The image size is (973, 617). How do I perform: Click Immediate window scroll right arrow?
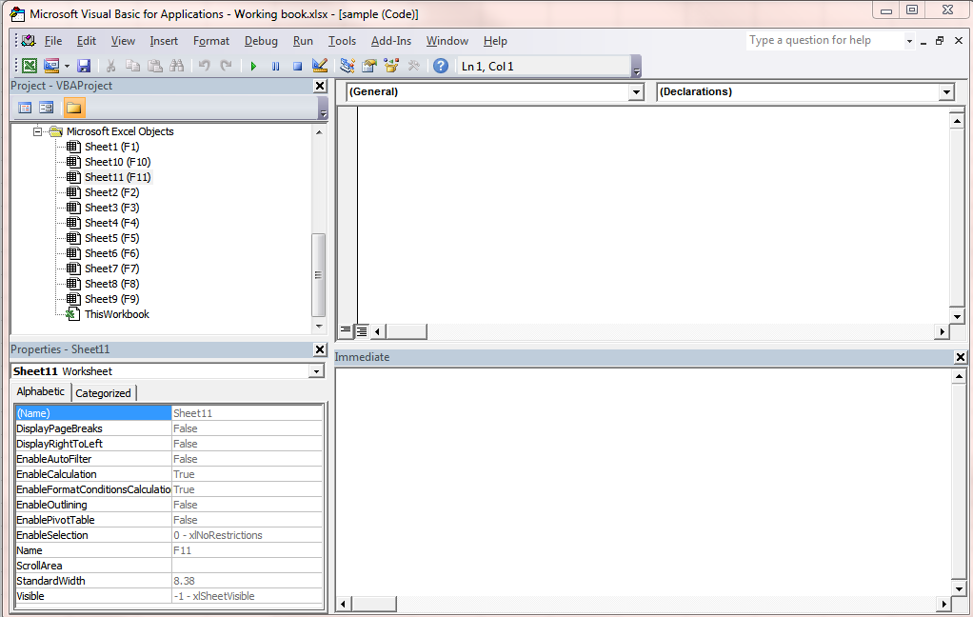click(x=943, y=604)
